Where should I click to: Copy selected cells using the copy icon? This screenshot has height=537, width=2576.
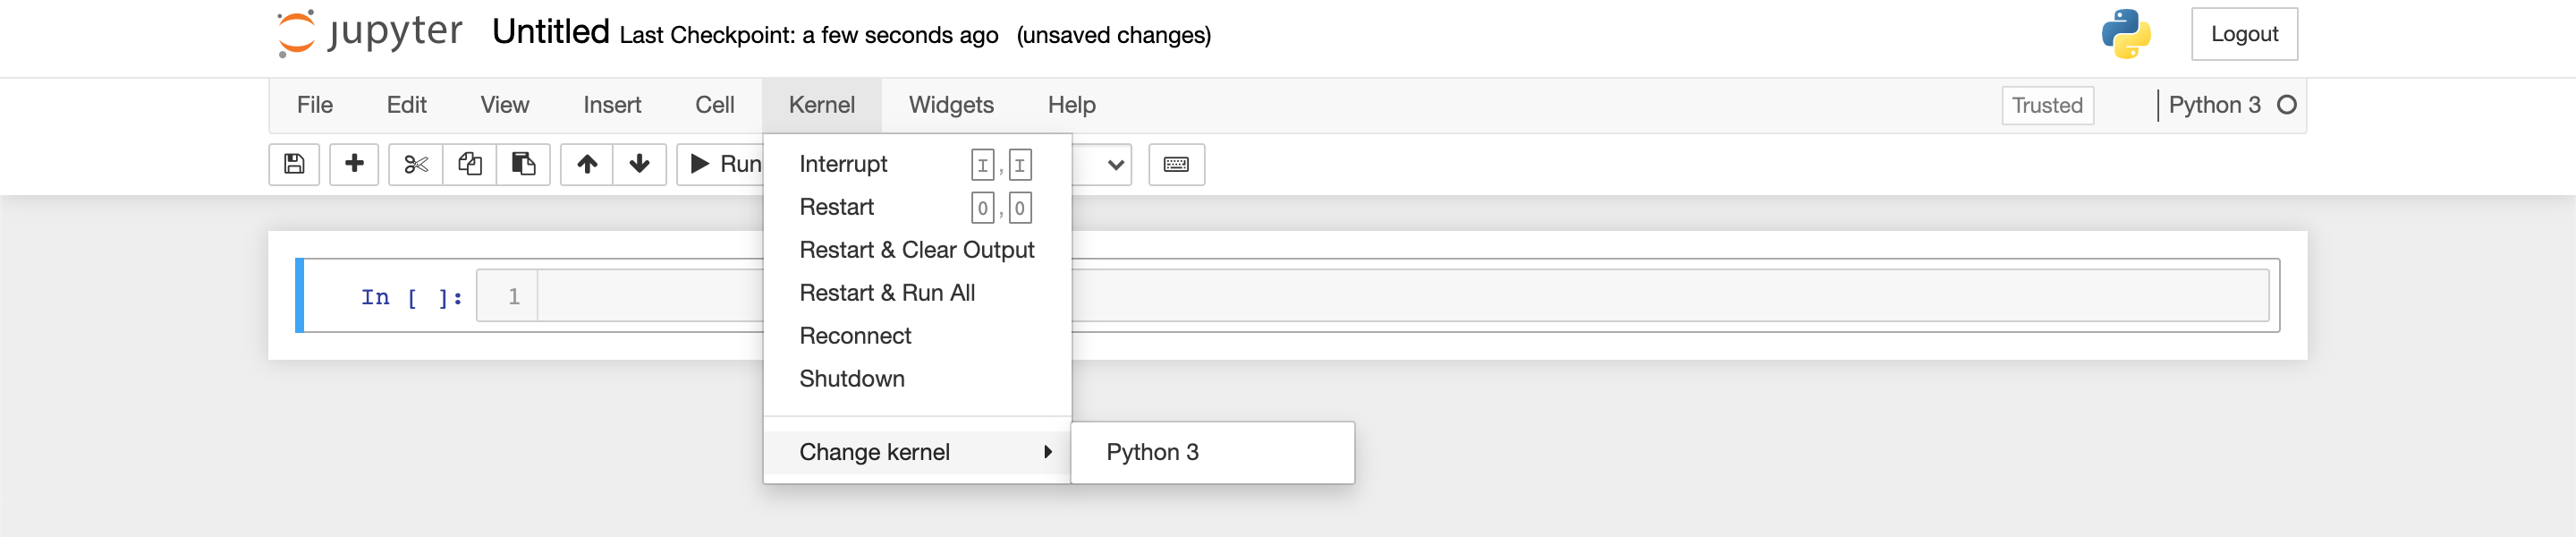pos(470,164)
